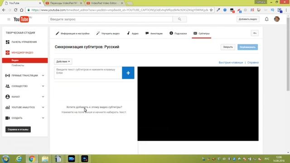The height and width of the screenshot is (163, 290).
Task: Expand the Создать section chevron
Action: (43, 118)
